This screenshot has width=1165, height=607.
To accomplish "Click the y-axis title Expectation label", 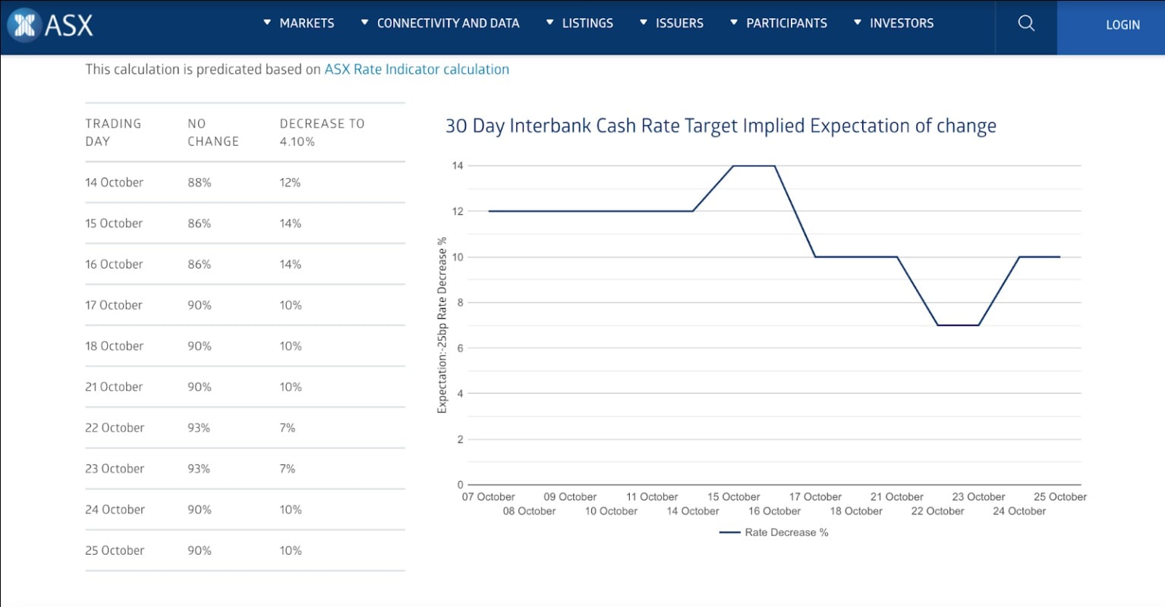I will [442, 325].
